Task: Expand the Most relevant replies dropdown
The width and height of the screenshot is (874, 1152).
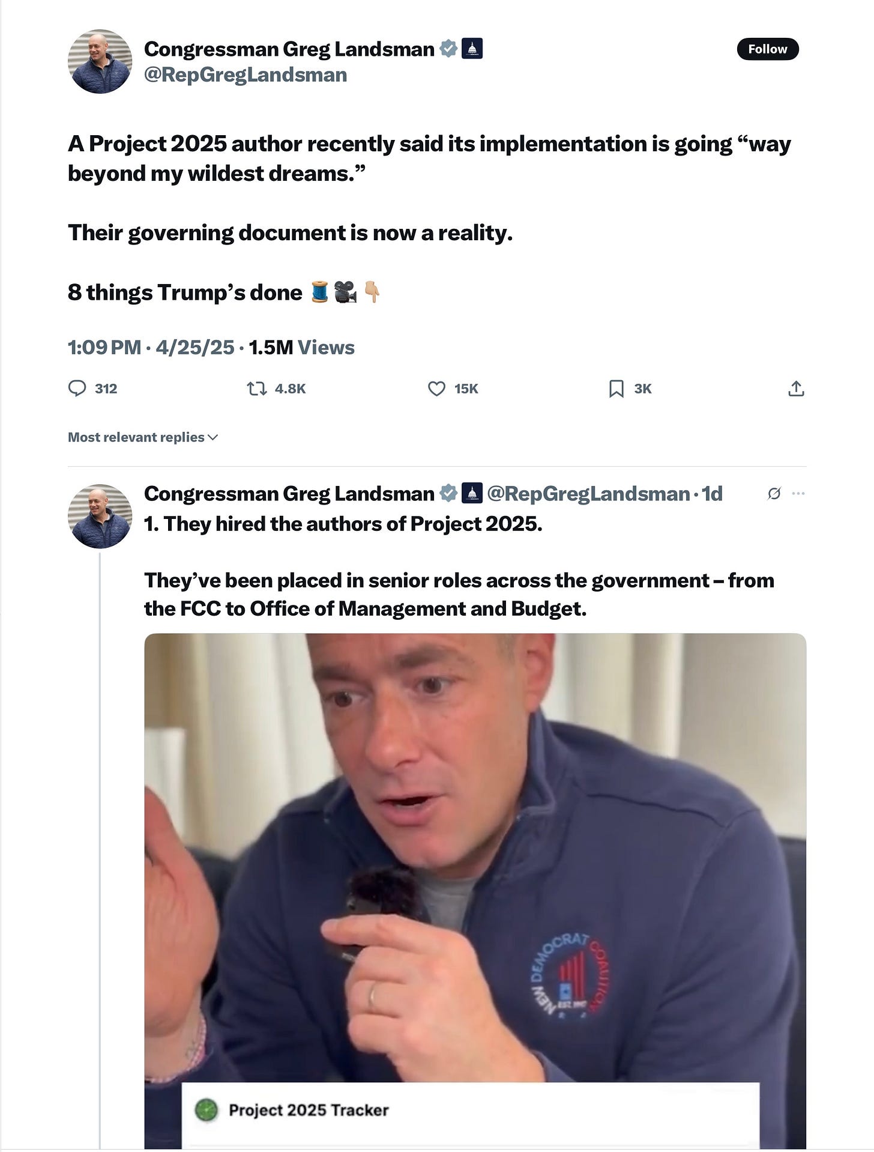Action: (143, 437)
